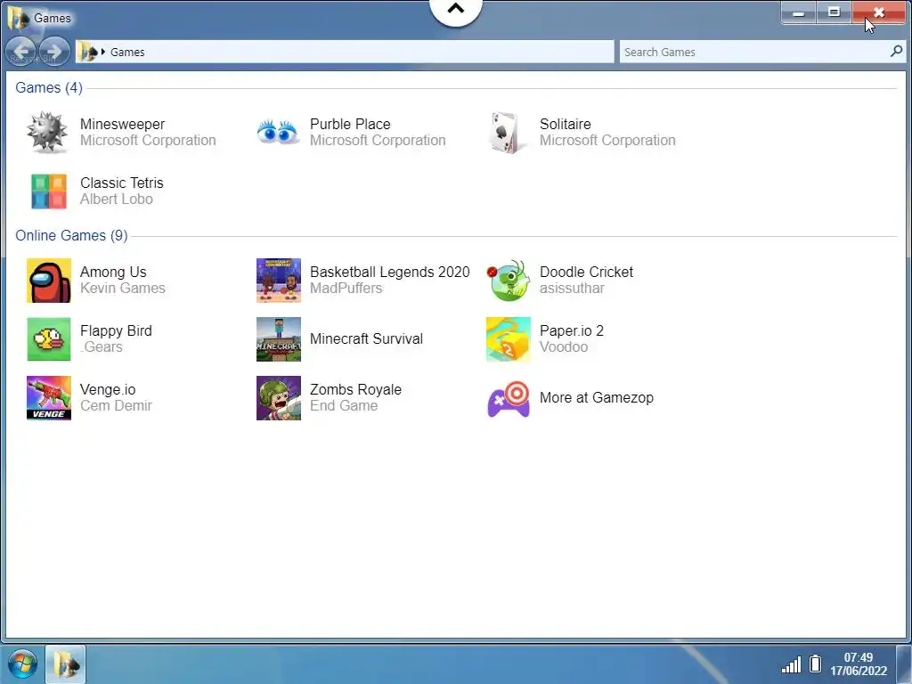This screenshot has height=684, width=912.
Task: Open the Minecraft Survival icon
Action: coord(279,339)
